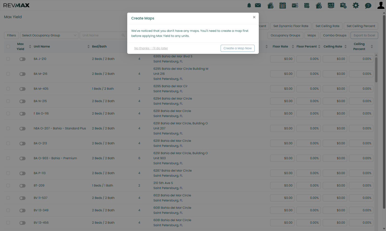Open the calendar grid icon
Viewport: 386px width, 231px height.
point(283,5)
